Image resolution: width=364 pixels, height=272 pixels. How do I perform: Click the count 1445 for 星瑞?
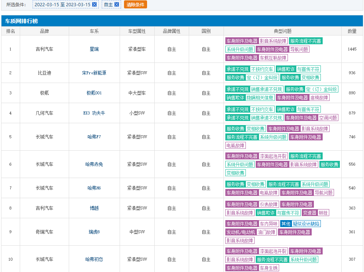(352, 49)
